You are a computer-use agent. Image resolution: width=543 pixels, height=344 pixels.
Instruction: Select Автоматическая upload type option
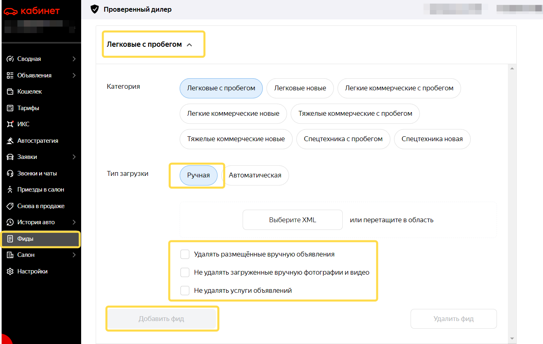(x=255, y=175)
